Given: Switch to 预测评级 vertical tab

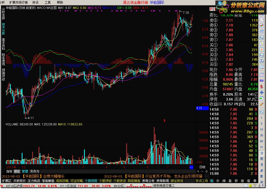Looking at the screenshot, I should pos(3,75).
